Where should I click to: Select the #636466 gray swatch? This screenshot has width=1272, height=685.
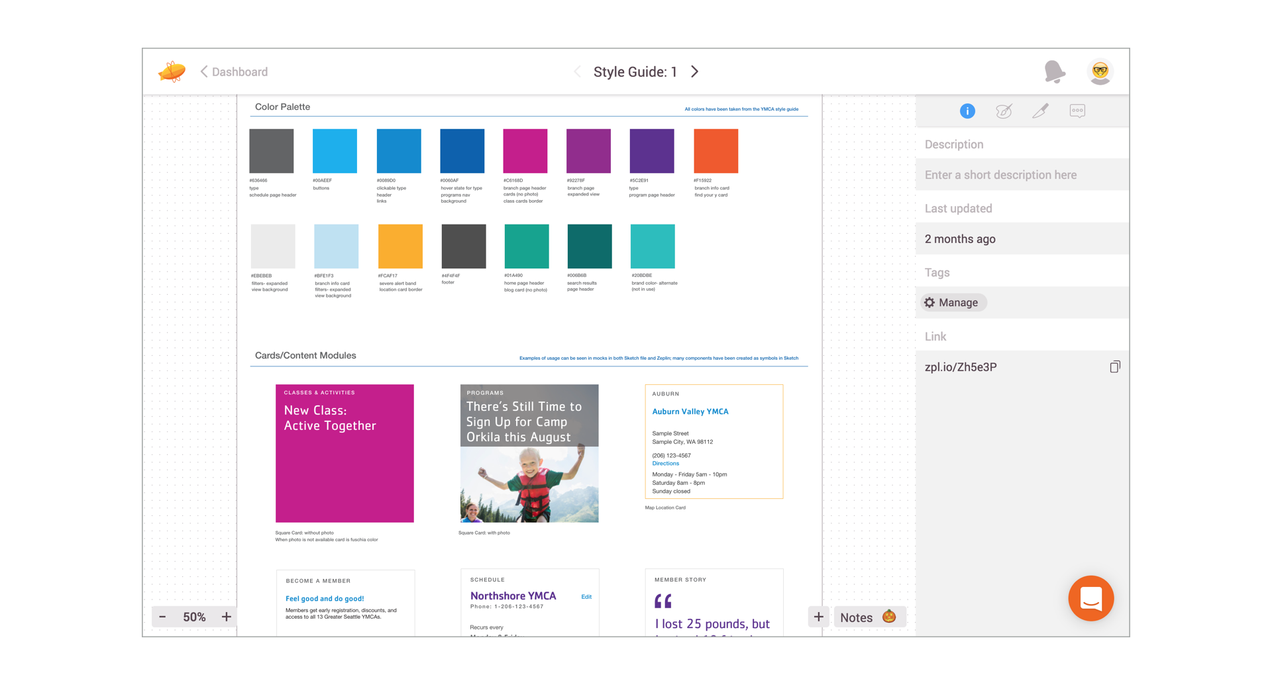(x=272, y=151)
